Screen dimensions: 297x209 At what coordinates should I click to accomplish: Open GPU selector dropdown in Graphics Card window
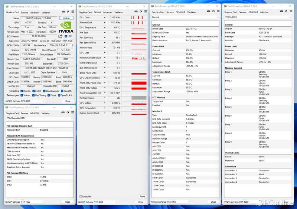tap(25, 101)
